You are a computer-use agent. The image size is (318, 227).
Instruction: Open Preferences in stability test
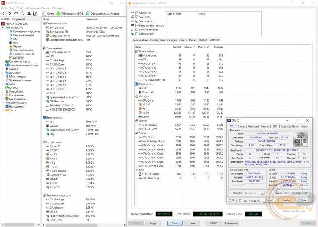point(231,224)
